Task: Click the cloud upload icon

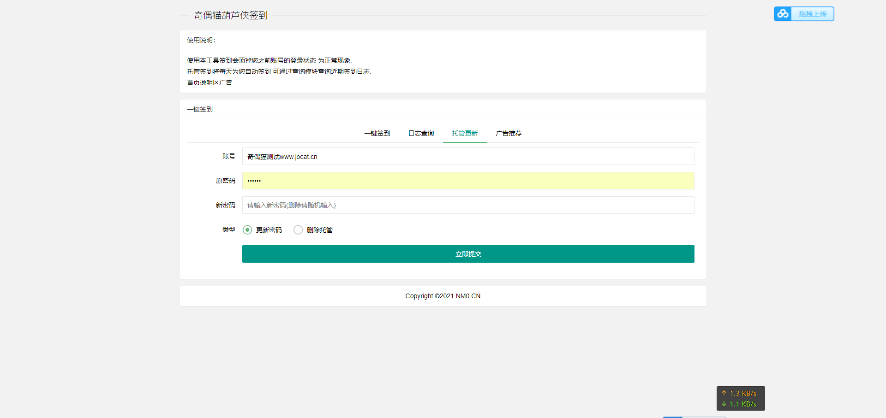Action: [783, 14]
